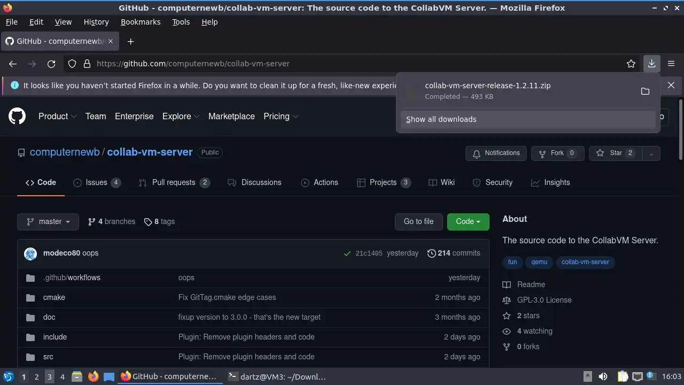The width and height of the screenshot is (684, 385).
Task: Click the include folder icon
Action: [30, 337]
